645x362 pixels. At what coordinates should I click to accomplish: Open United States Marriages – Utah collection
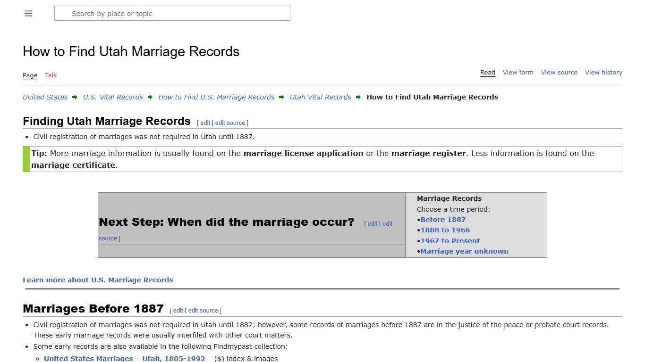click(124, 358)
